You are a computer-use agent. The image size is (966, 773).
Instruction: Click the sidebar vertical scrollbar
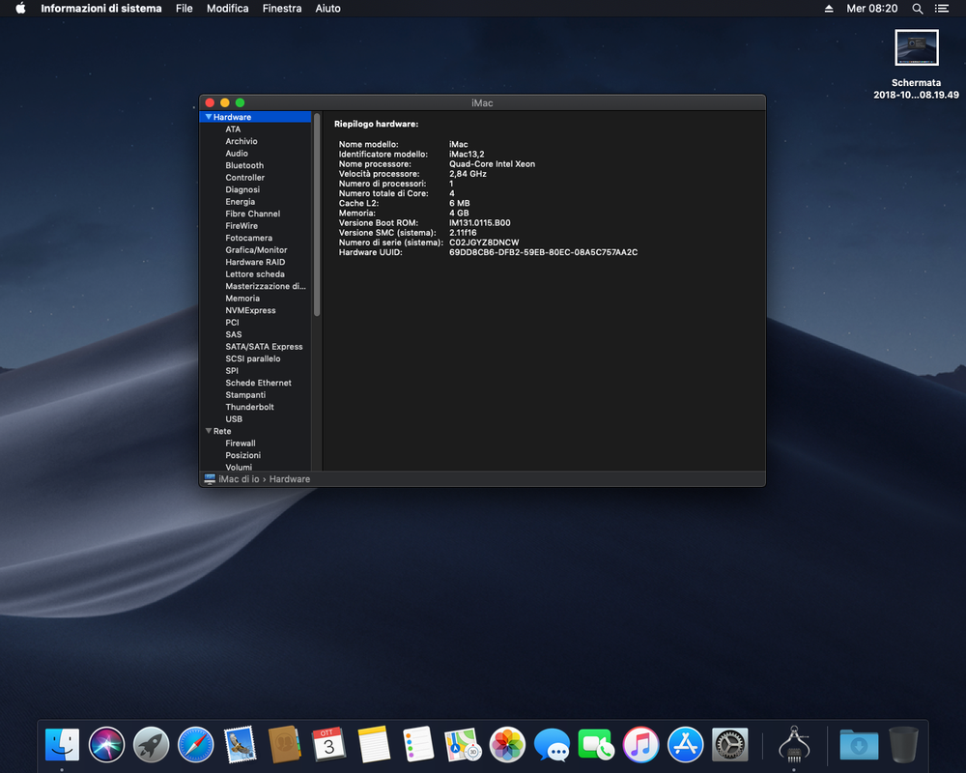(317, 215)
